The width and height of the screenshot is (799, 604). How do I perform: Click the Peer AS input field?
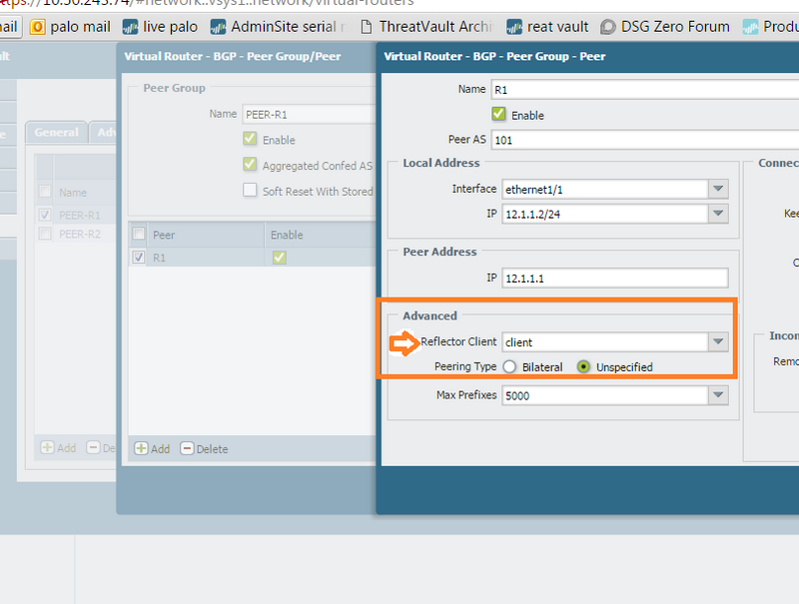tap(645, 140)
